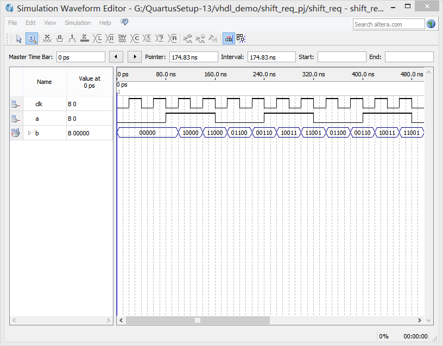The image size is (443, 346).
Task: Expand the b bus signal
Action: tap(29, 133)
